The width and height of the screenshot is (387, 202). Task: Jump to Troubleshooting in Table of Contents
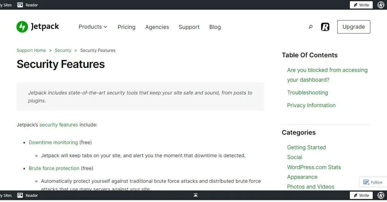[x=307, y=92]
